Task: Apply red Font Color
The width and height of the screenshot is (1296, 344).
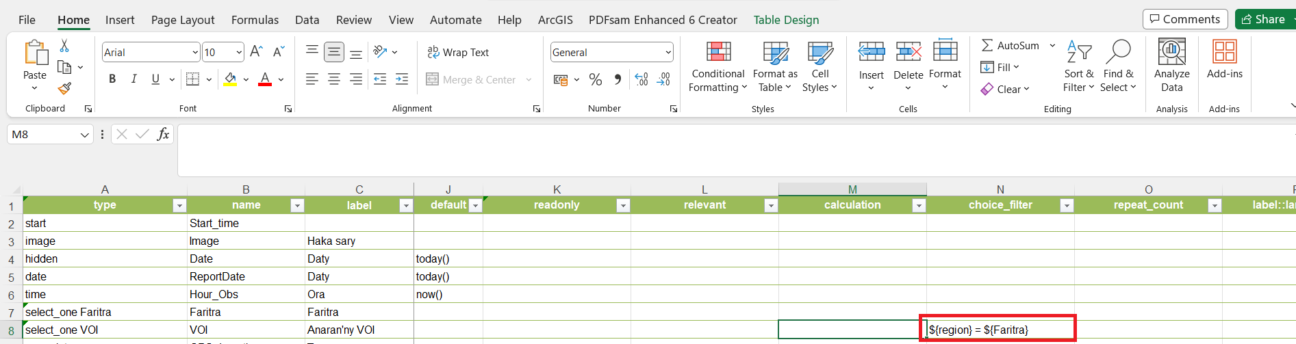Action: [265, 79]
